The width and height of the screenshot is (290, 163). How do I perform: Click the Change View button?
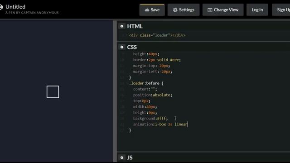[x=223, y=10]
